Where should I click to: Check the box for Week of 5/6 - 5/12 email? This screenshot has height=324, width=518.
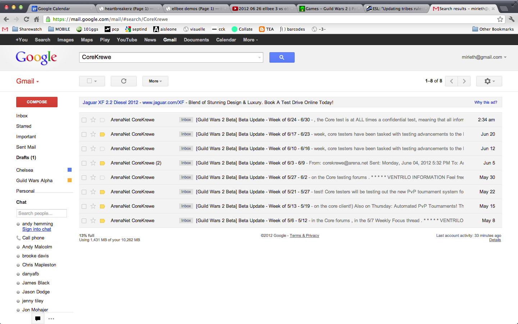coord(84,221)
